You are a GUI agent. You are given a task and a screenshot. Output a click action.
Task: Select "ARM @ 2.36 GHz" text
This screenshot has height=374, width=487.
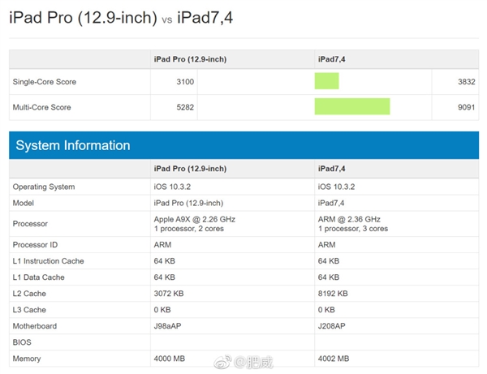[349, 219]
